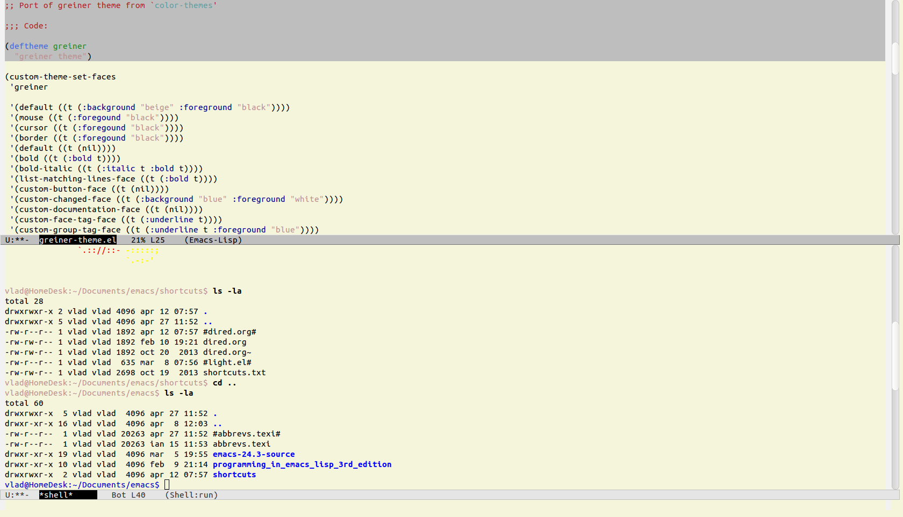Click the 21% buffer position indicator
This screenshot has width=903, height=517.
[x=138, y=240]
